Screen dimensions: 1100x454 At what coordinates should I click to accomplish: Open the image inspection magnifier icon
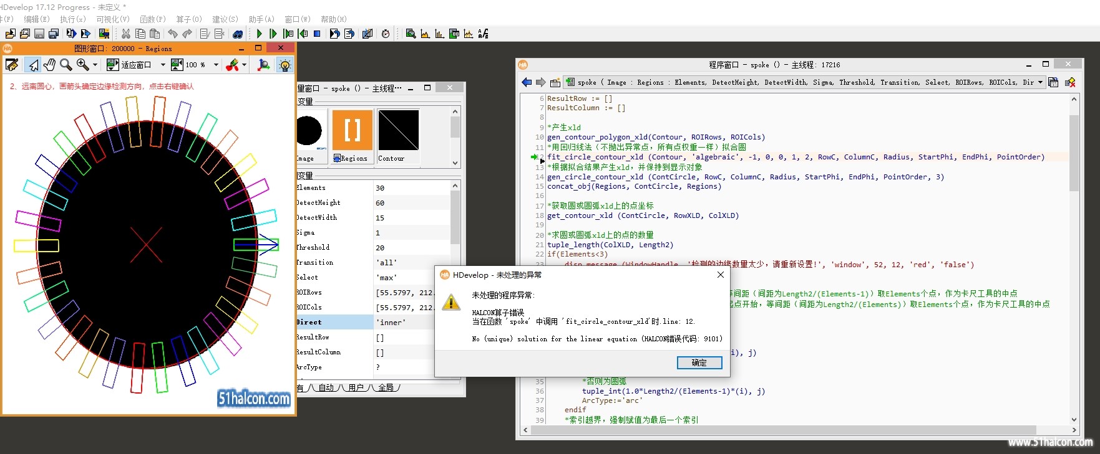tap(411, 34)
